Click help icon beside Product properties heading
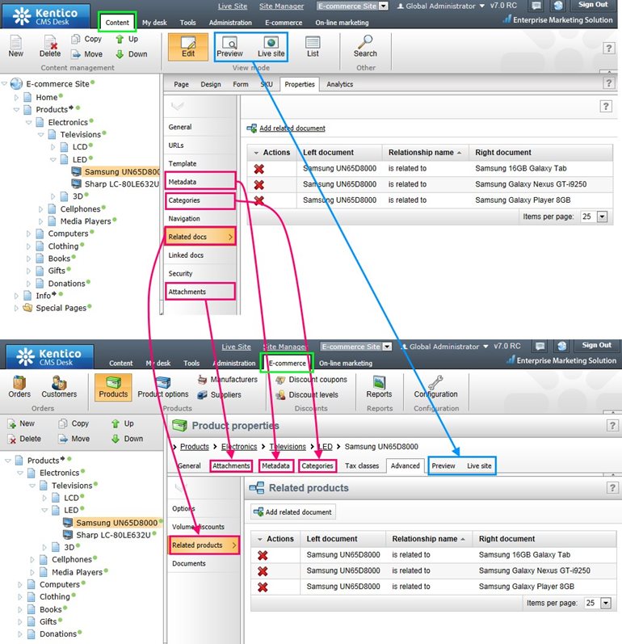This screenshot has height=644, width=622. (x=612, y=426)
